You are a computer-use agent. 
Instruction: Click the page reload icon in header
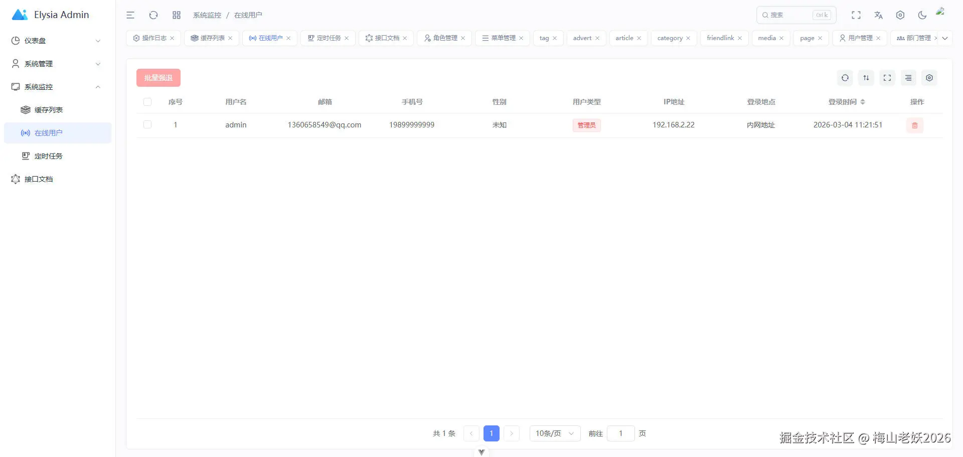tap(153, 15)
